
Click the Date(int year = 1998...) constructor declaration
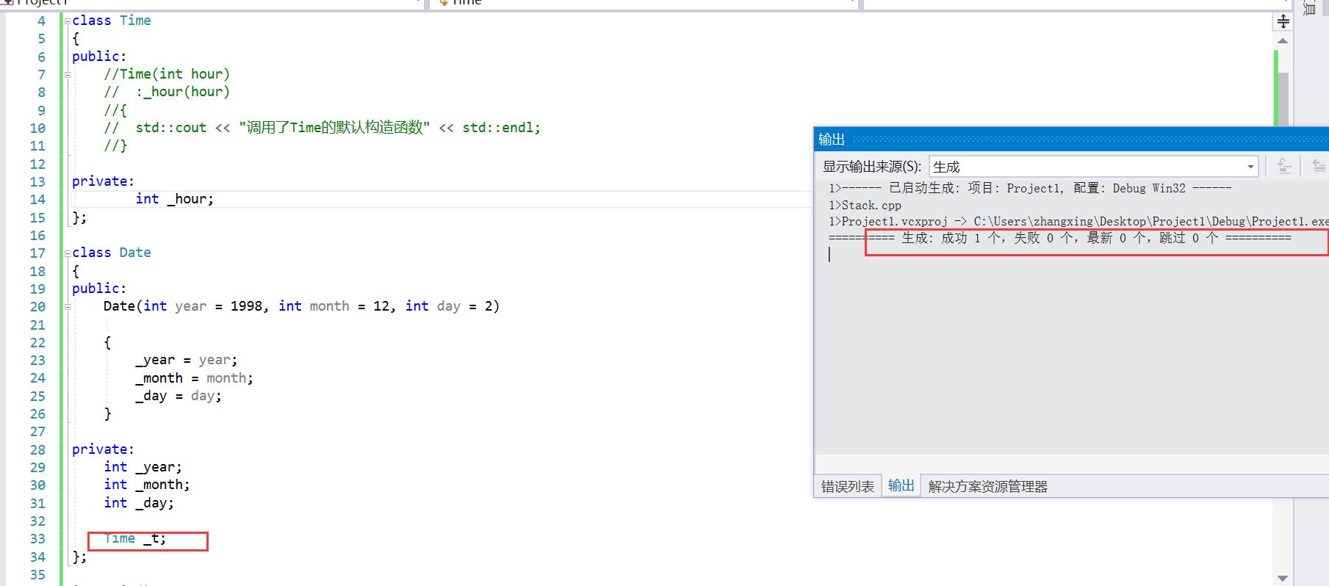pos(301,306)
